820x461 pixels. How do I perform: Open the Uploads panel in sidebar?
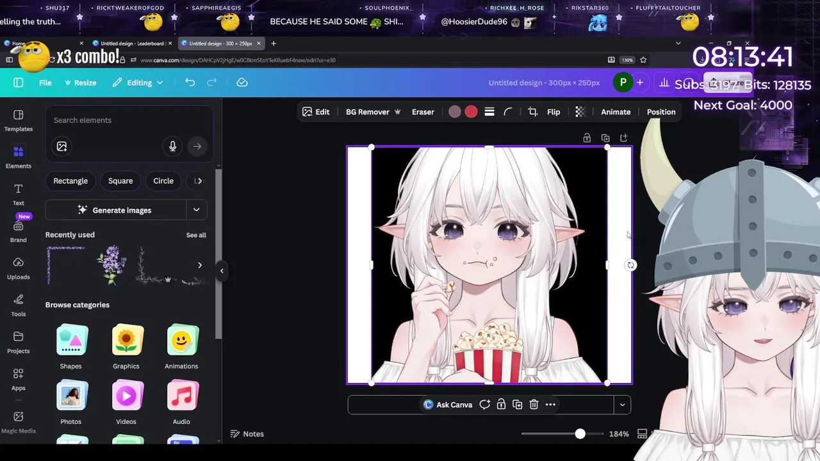pyautogui.click(x=18, y=268)
